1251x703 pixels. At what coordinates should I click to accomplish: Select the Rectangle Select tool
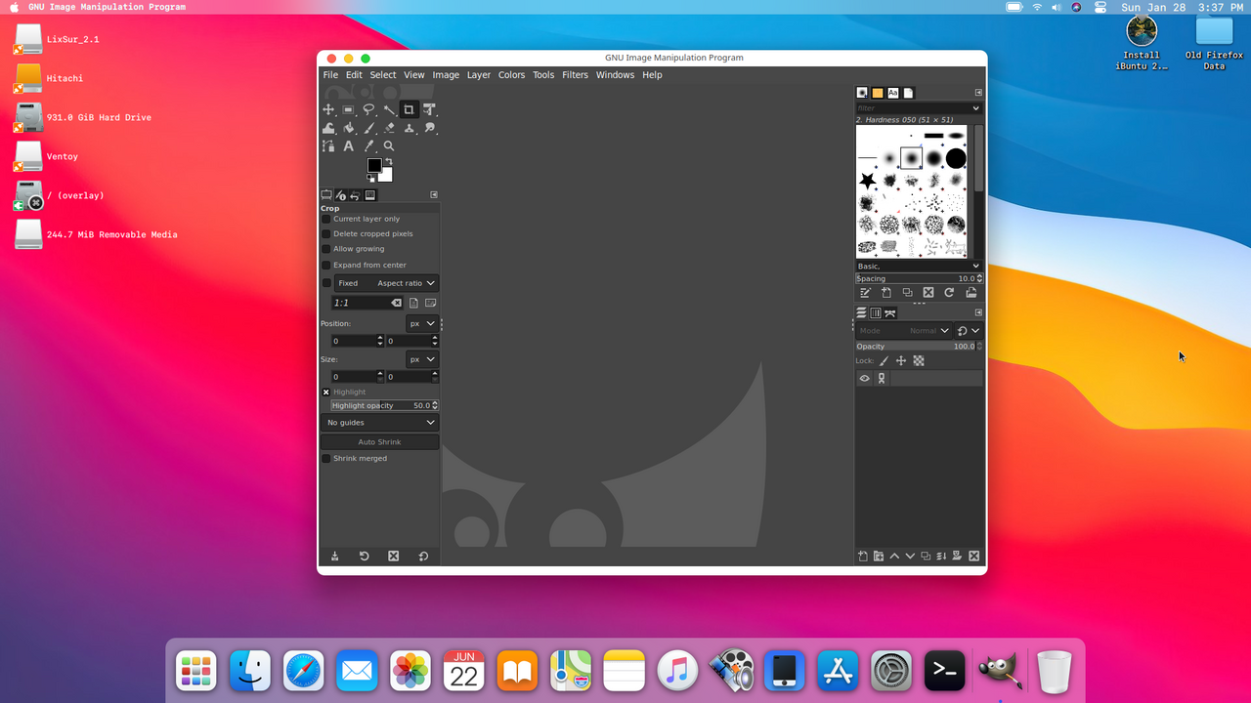pyautogui.click(x=348, y=109)
